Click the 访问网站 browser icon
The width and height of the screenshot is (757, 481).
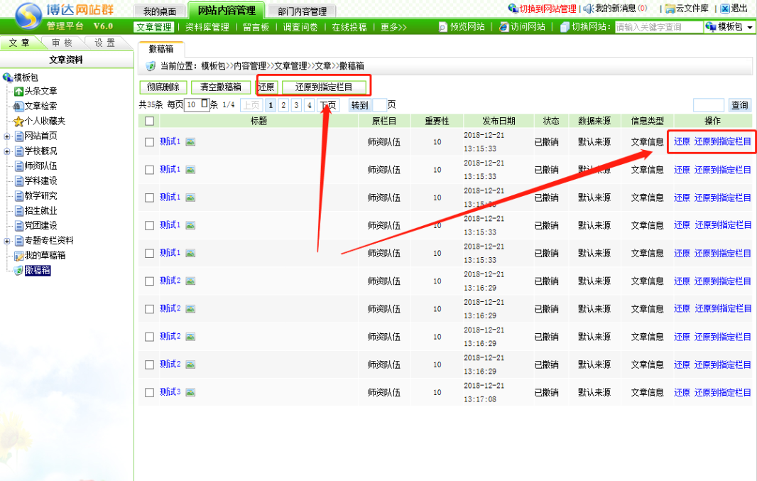tap(504, 27)
